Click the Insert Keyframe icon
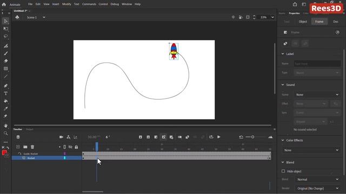Screen dimensions: 346x194 point(141,137)
